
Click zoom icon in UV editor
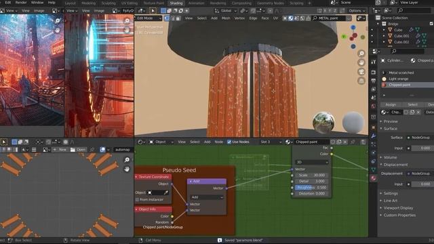(127, 160)
